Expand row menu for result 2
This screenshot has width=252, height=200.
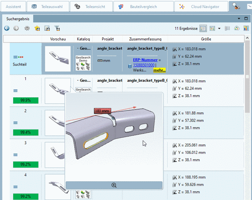coord(15,123)
